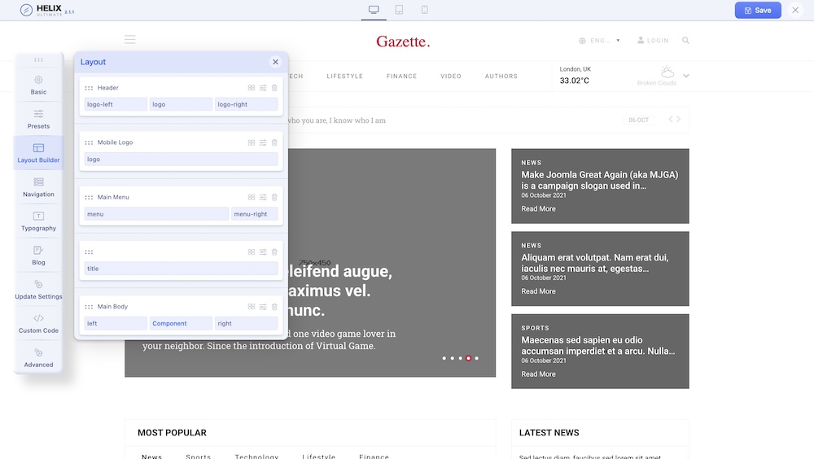Open the hamburger offcanvas menu icon

(x=130, y=40)
